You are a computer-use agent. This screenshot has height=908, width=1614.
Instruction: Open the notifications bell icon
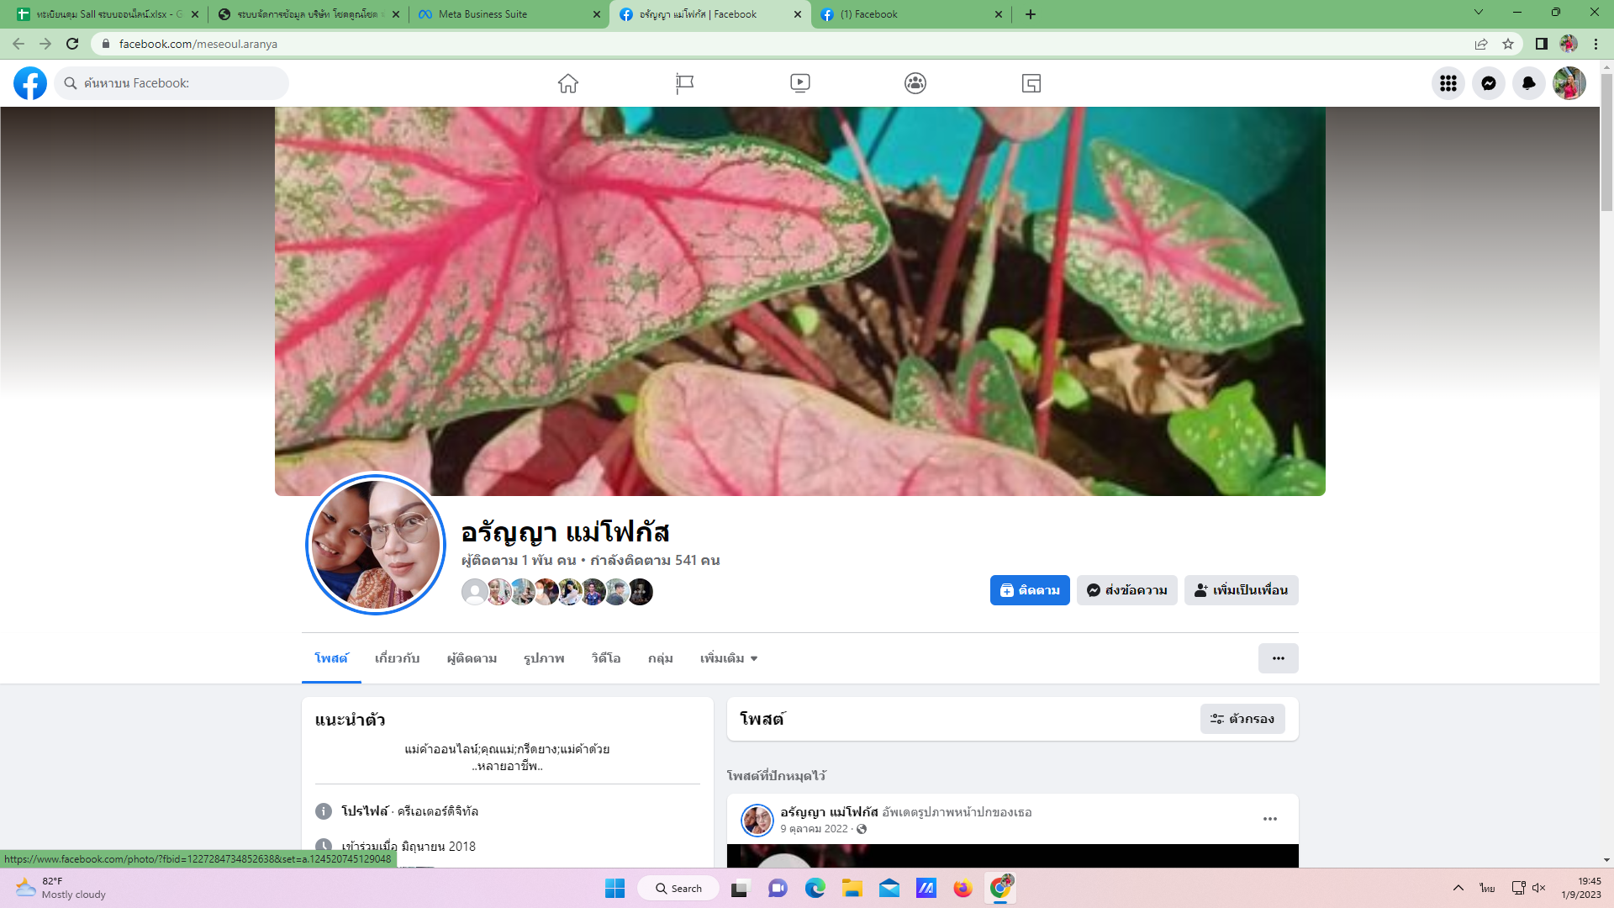point(1528,83)
